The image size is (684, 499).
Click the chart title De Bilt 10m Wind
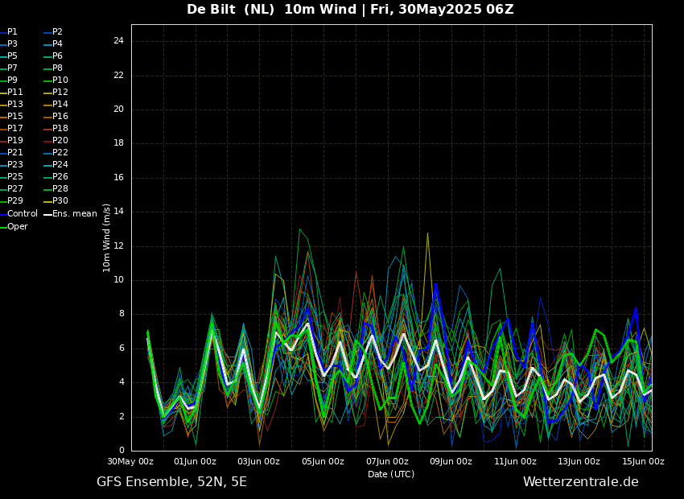click(350, 10)
